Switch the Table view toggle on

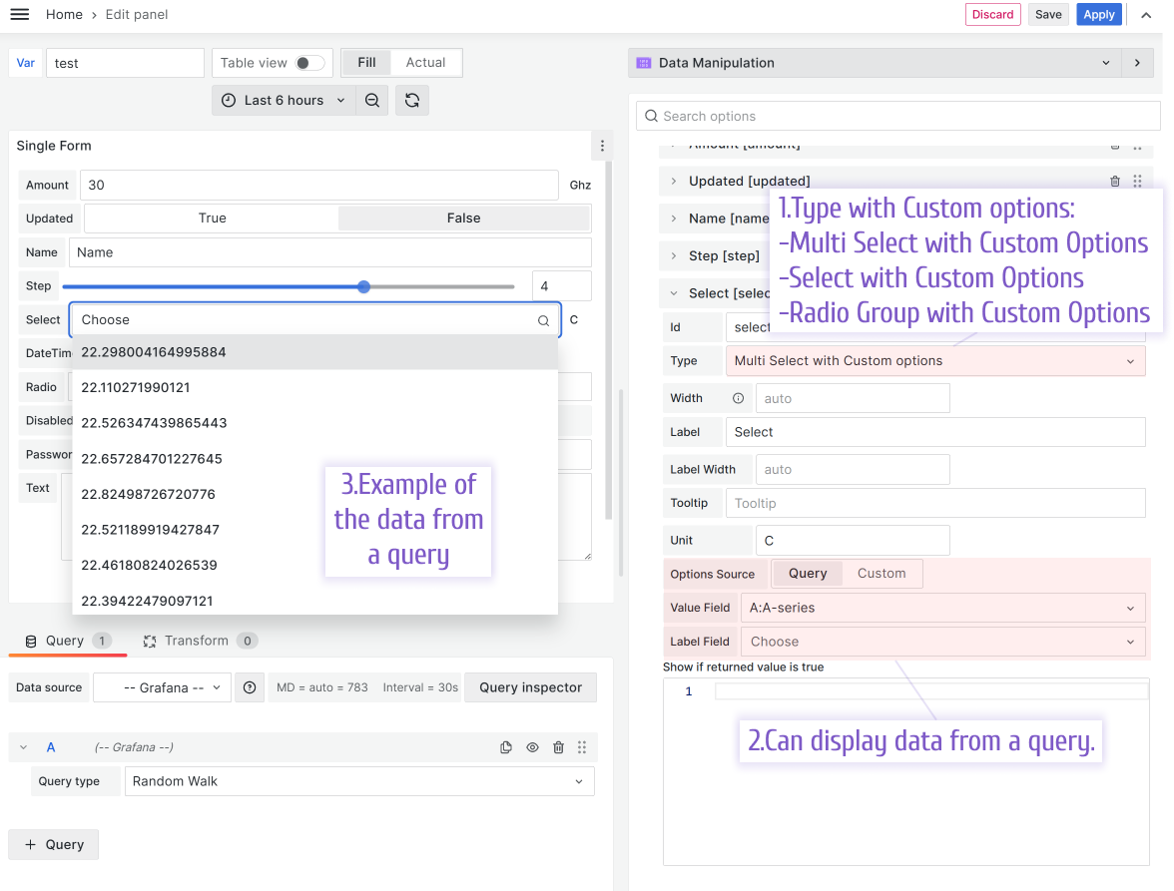[309, 62]
